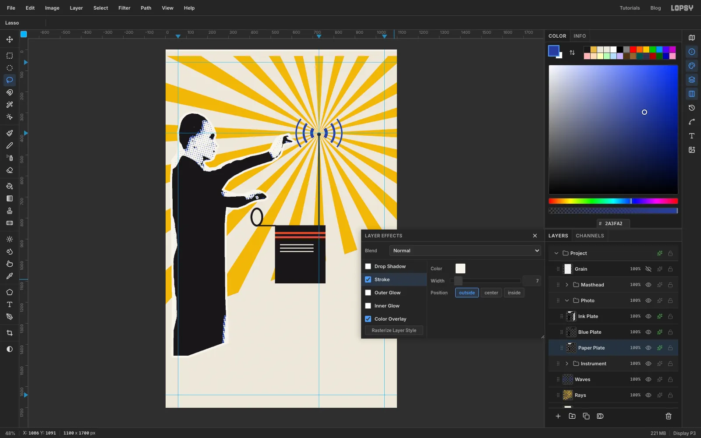Select the Rectangular Marquee tool

10,56
